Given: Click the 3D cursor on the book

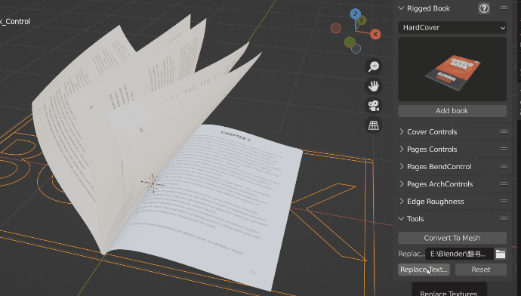Looking at the screenshot, I should click(x=153, y=183).
